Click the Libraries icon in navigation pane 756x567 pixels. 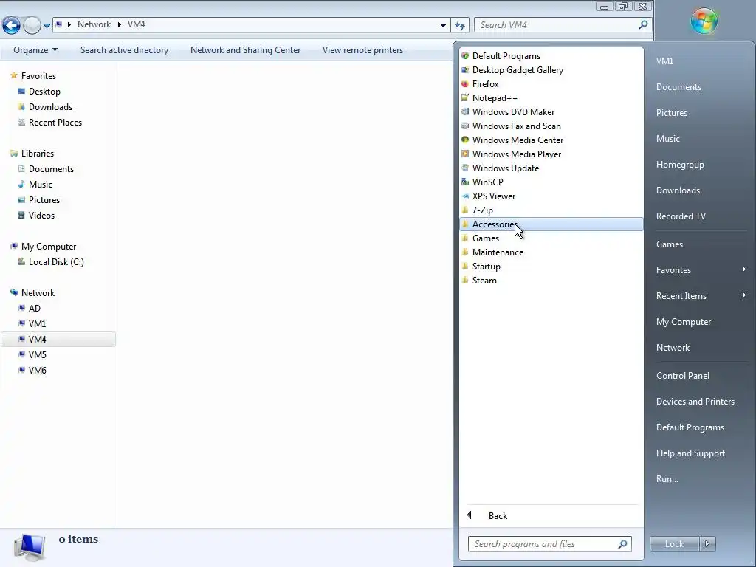(13, 154)
